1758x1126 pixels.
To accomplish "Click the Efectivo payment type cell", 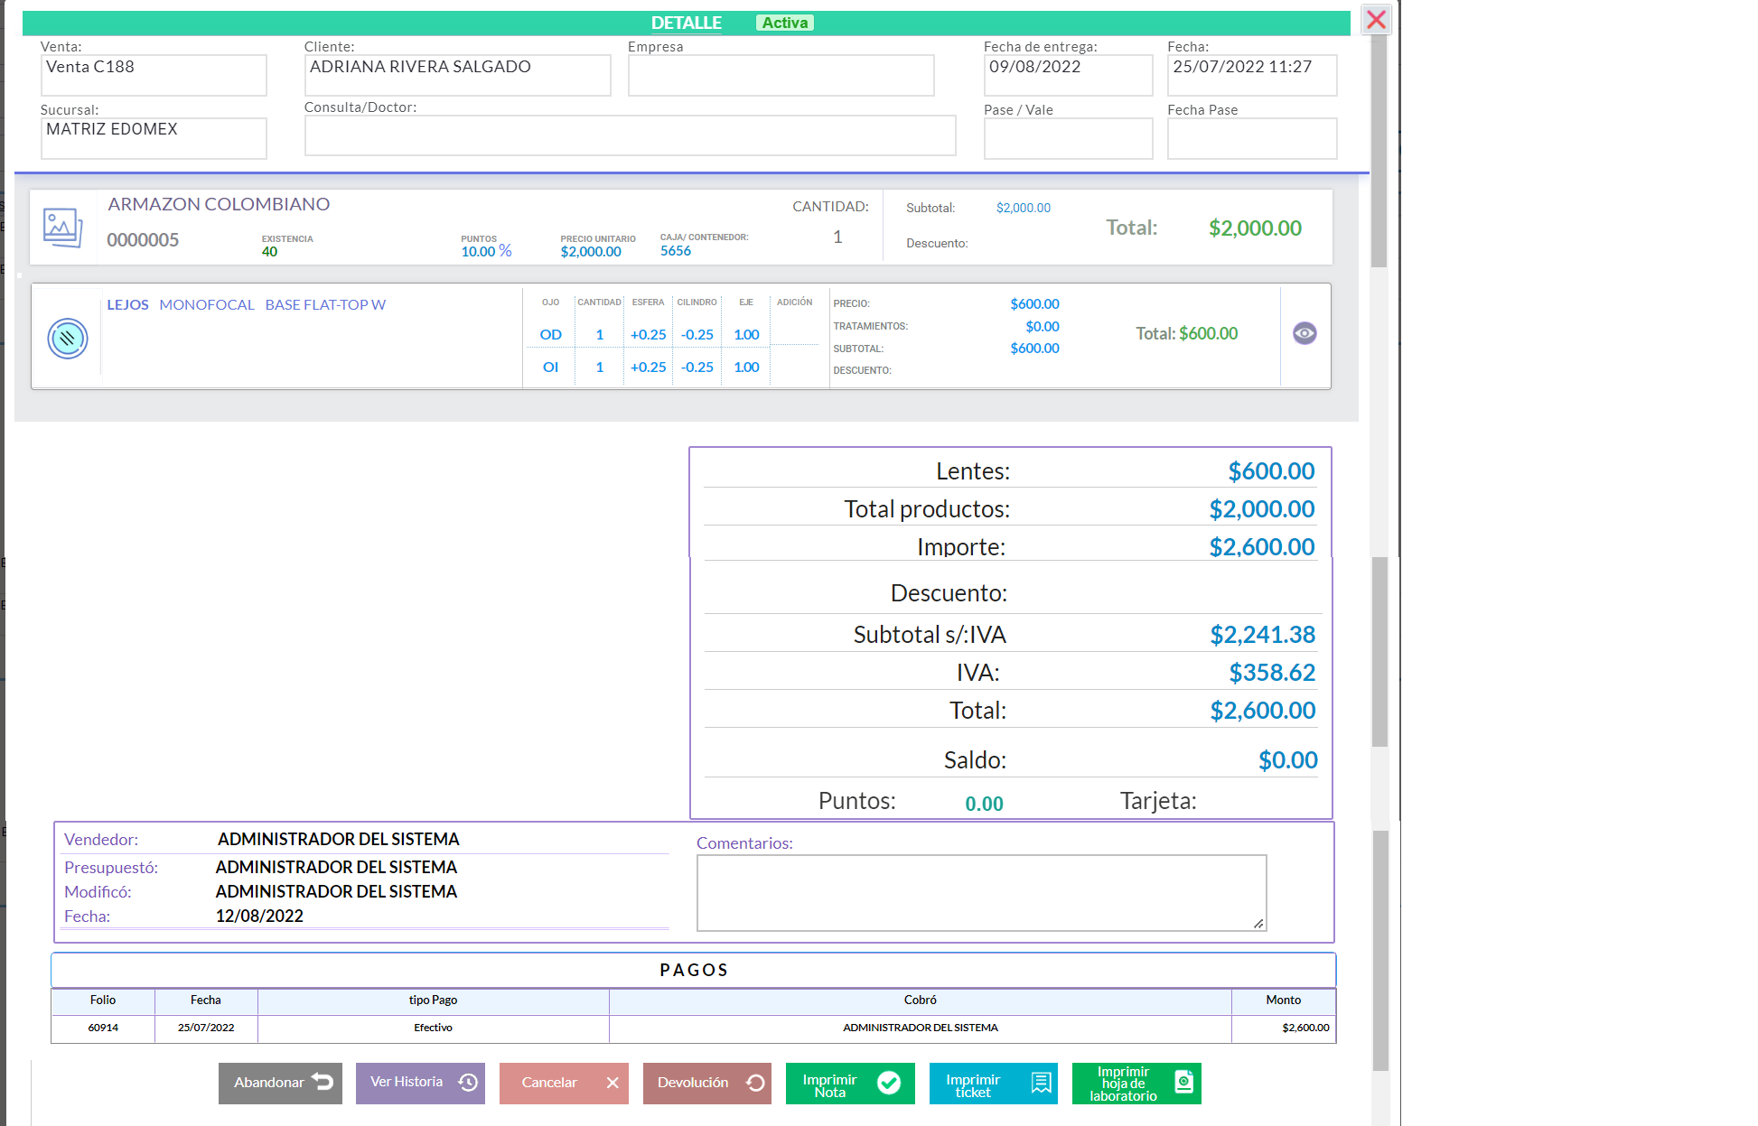I will 433,1028.
